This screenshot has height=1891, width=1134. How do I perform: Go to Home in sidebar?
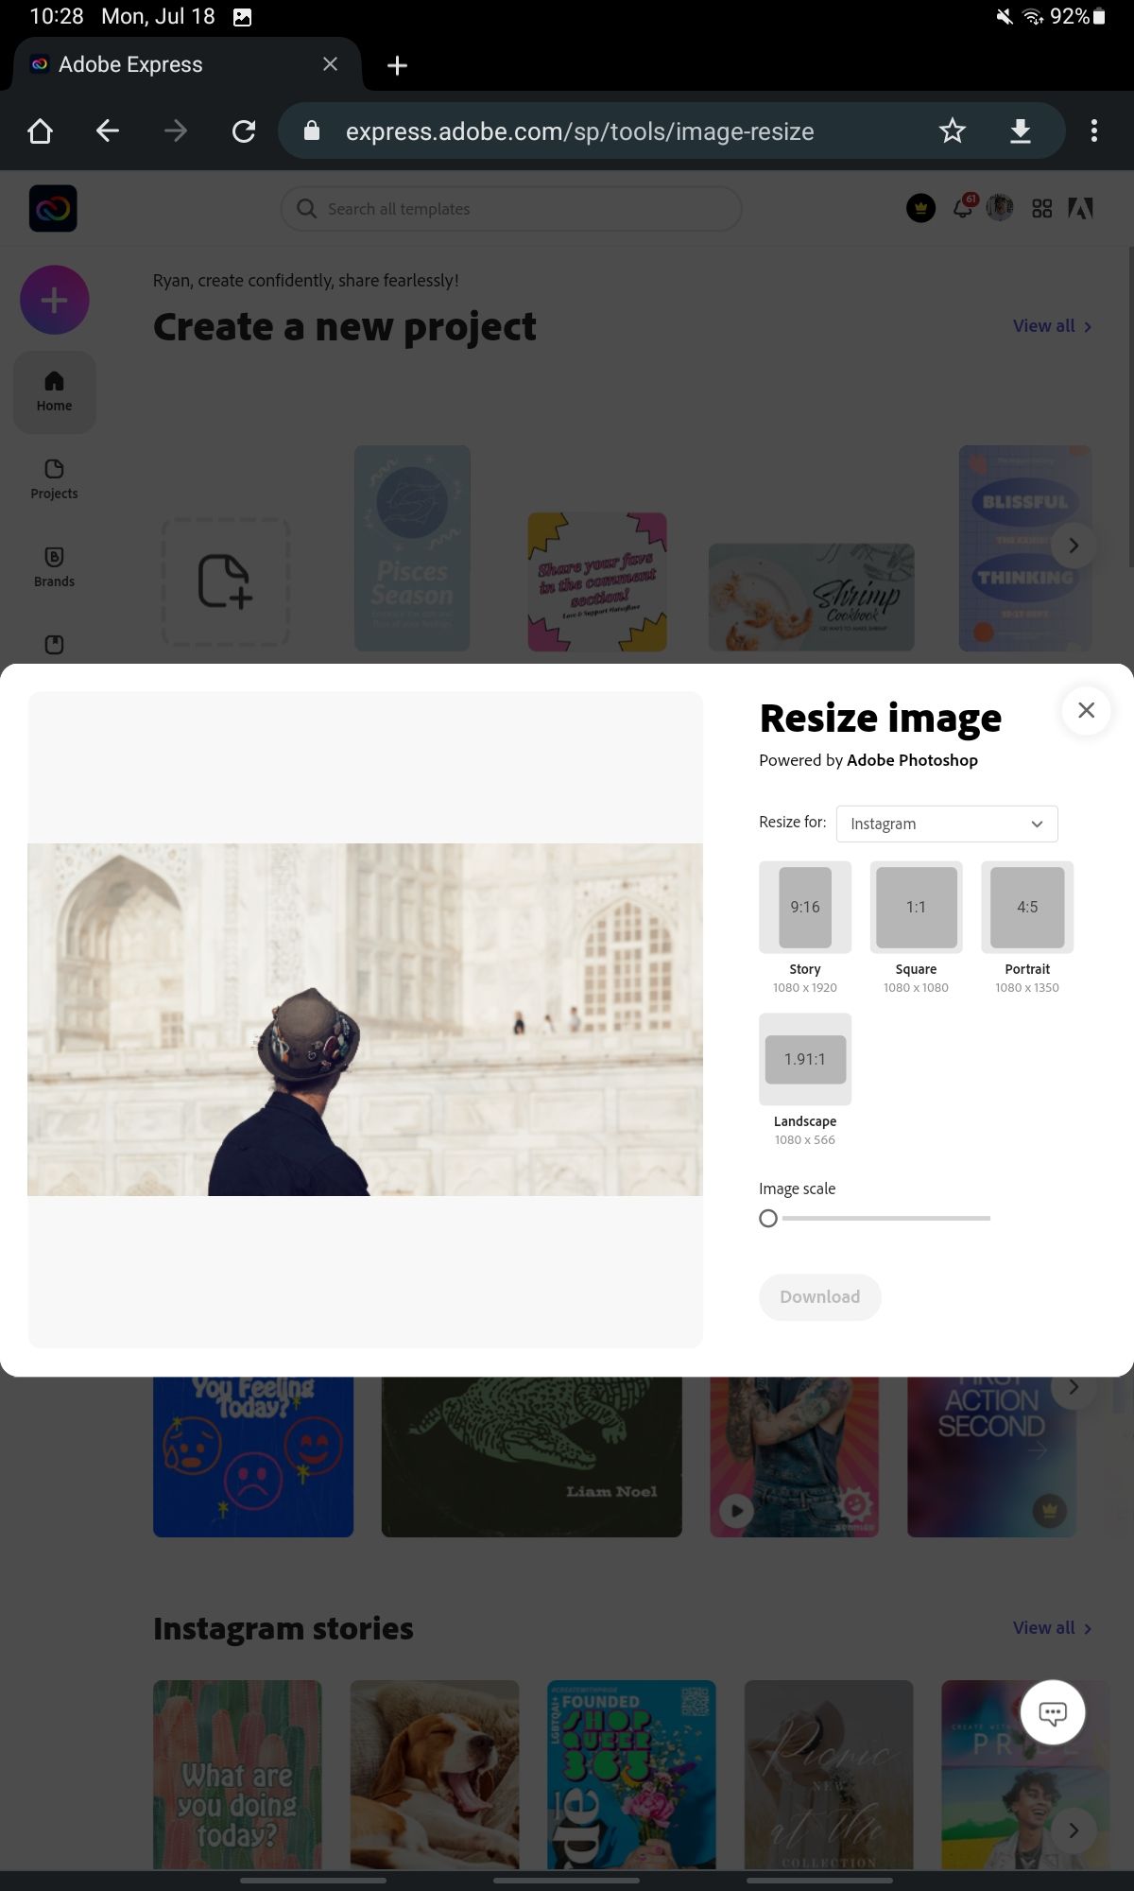coord(54,391)
